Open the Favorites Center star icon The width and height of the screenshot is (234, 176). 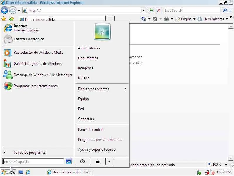[4, 19]
